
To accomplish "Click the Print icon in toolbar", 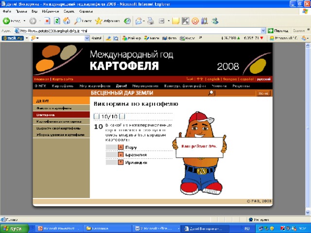I will click(151, 21).
